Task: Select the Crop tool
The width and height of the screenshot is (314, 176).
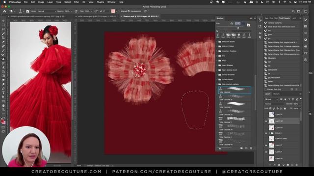Action: point(3,38)
